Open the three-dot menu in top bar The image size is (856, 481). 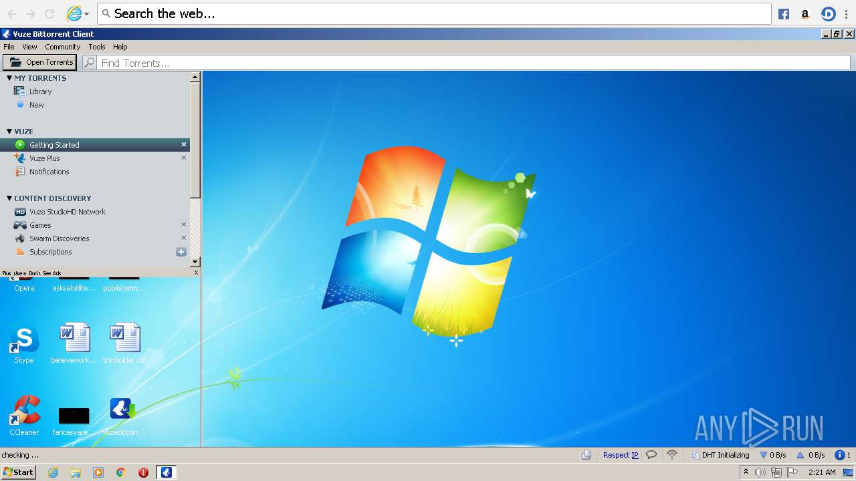(x=846, y=13)
